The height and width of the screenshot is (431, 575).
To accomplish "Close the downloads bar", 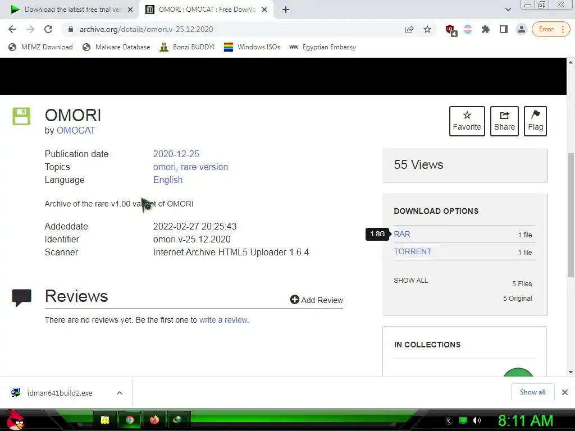I will [x=565, y=392].
